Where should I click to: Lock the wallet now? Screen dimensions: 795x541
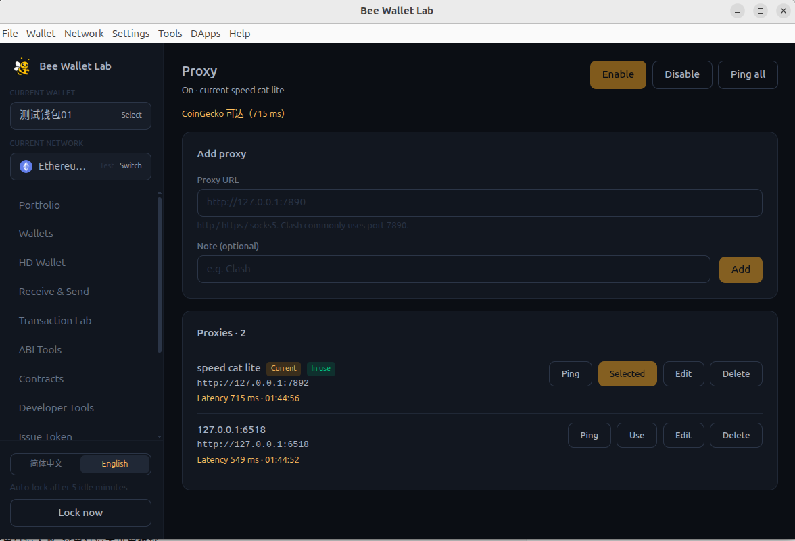tap(80, 513)
